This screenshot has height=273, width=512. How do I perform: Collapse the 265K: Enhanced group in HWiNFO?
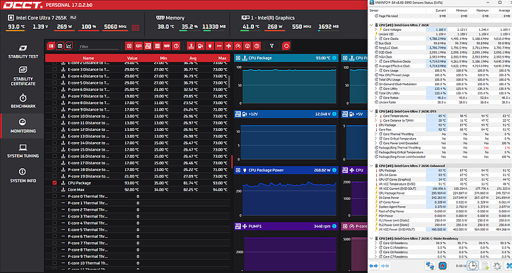point(372,166)
